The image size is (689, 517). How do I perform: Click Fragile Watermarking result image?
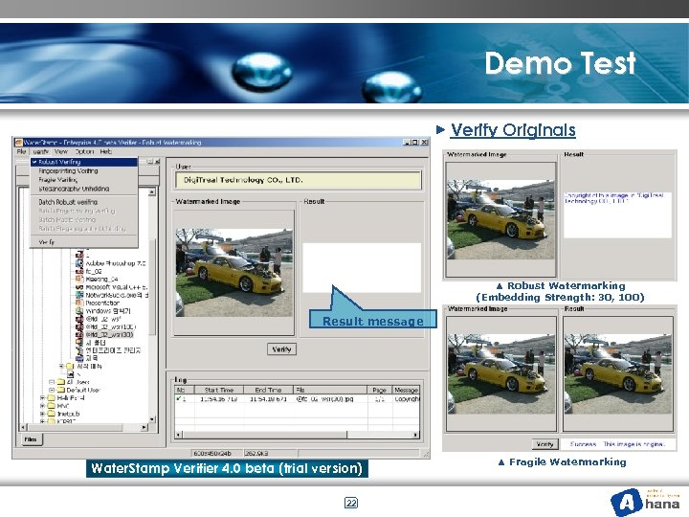pyautogui.click(x=618, y=373)
